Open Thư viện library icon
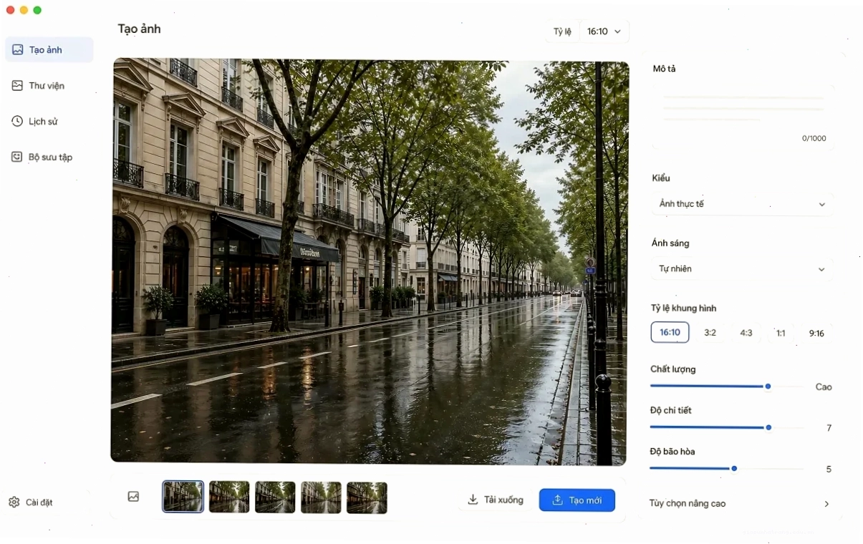This screenshot has width=863, height=544. coord(17,85)
